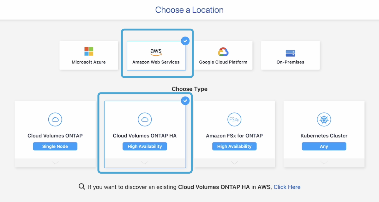Click the Cloud Volumes ONTAP title text
Viewport: 379px width, 202px height.
(55, 136)
